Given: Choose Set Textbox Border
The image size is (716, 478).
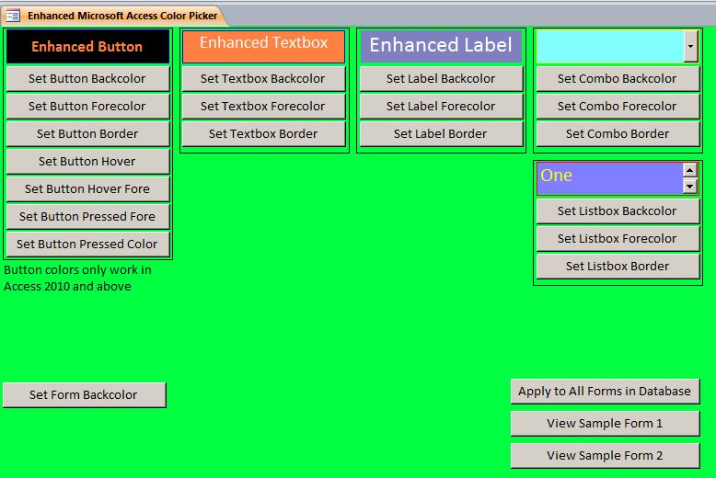Looking at the screenshot, I should 263,134.
